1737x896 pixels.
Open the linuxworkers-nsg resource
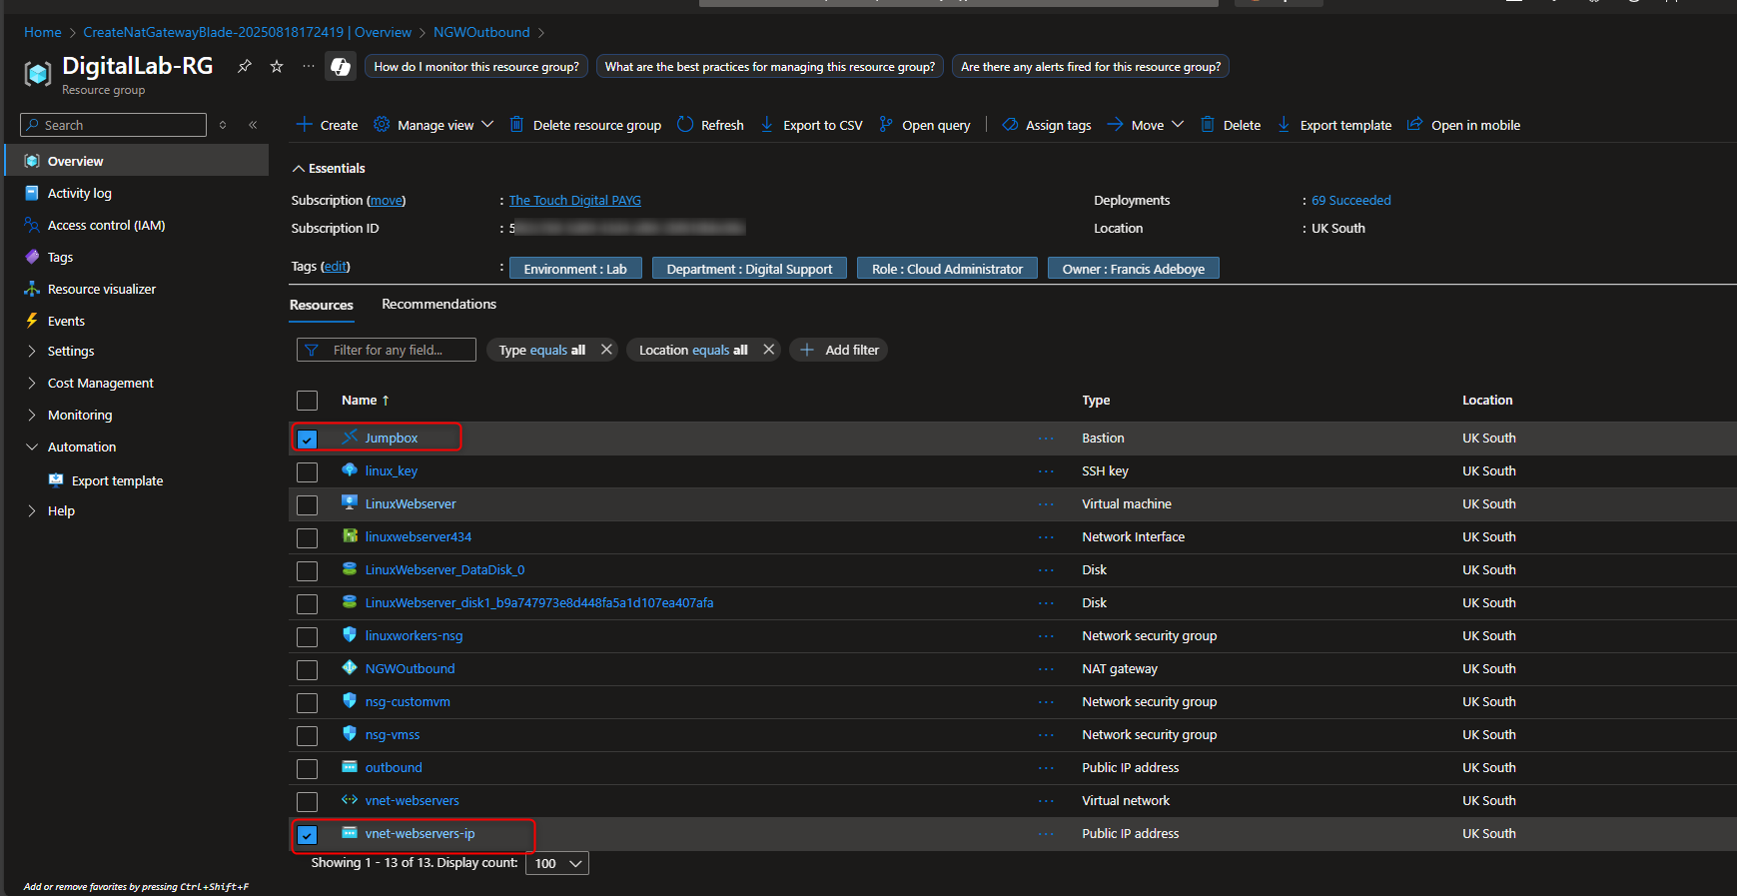[414, 635]
